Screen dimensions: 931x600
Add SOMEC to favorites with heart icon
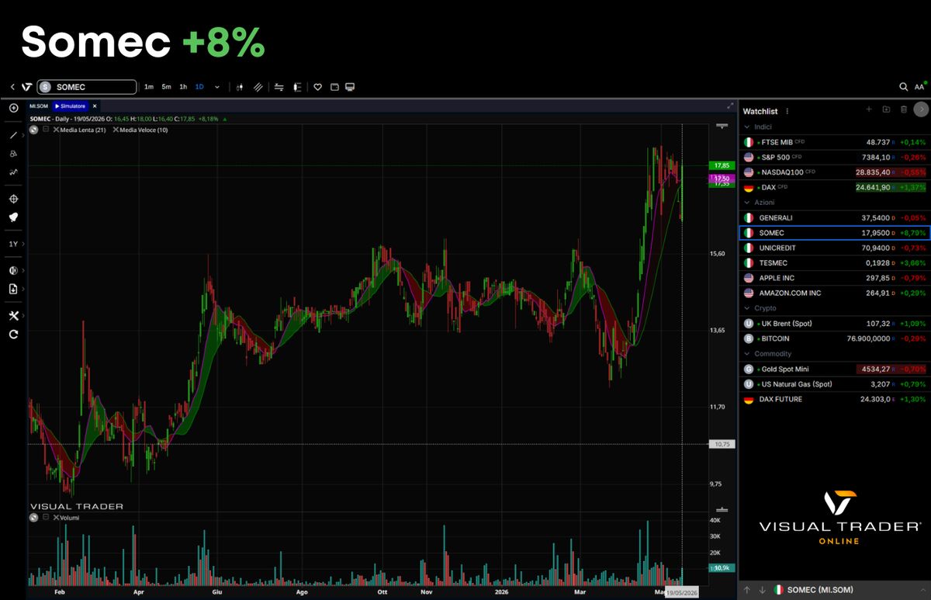318,87
